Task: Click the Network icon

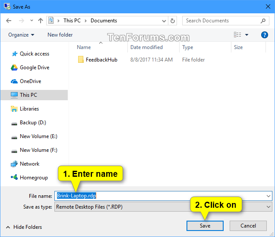Action: pyautogui.click(x=14, y=164)
